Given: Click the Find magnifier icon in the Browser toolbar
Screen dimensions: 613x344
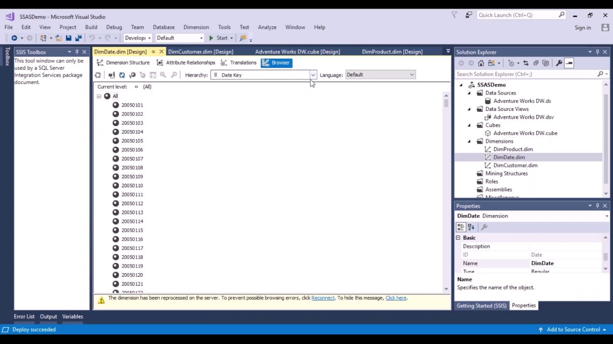Looking at the screenshot, I should (x=163, y=75).
